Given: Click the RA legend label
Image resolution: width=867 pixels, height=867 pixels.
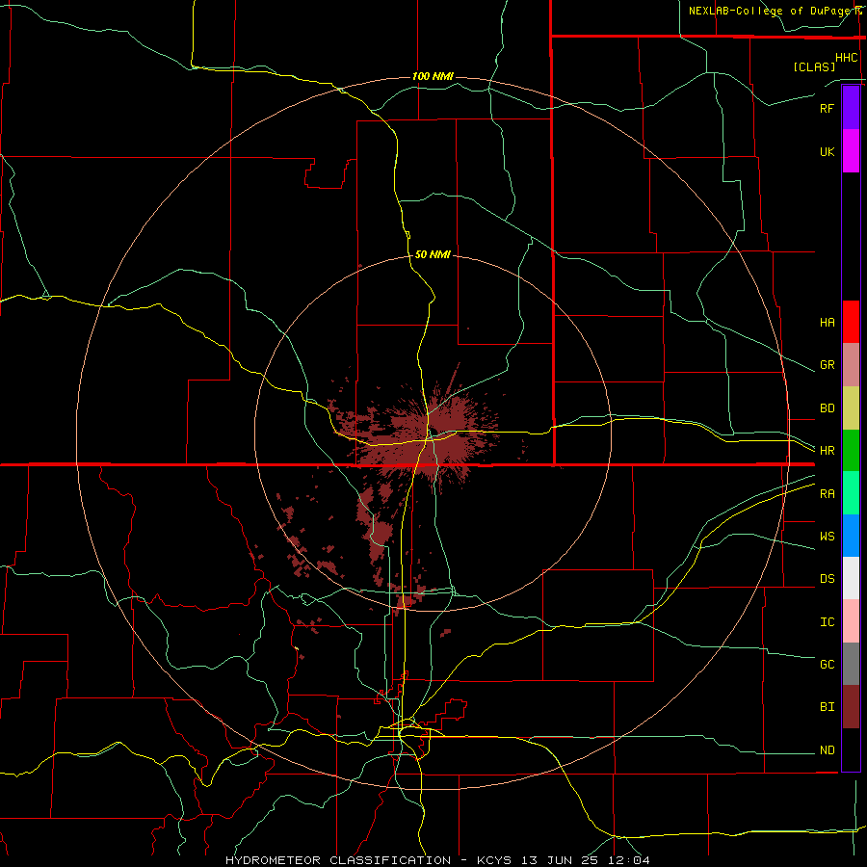Looking at the screenshot, I should [827, 494].
